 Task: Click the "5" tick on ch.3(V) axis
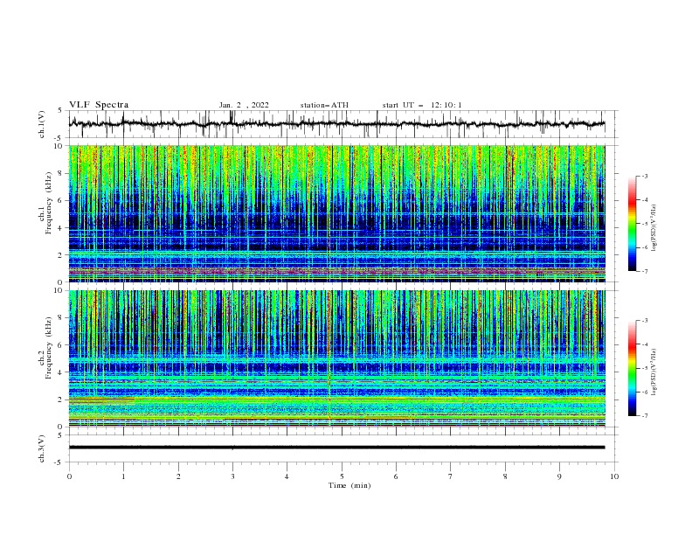(x=60, y=434)
